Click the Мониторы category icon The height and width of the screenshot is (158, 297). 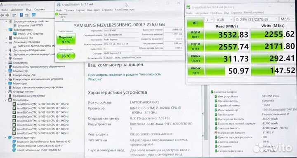[10, 83]
